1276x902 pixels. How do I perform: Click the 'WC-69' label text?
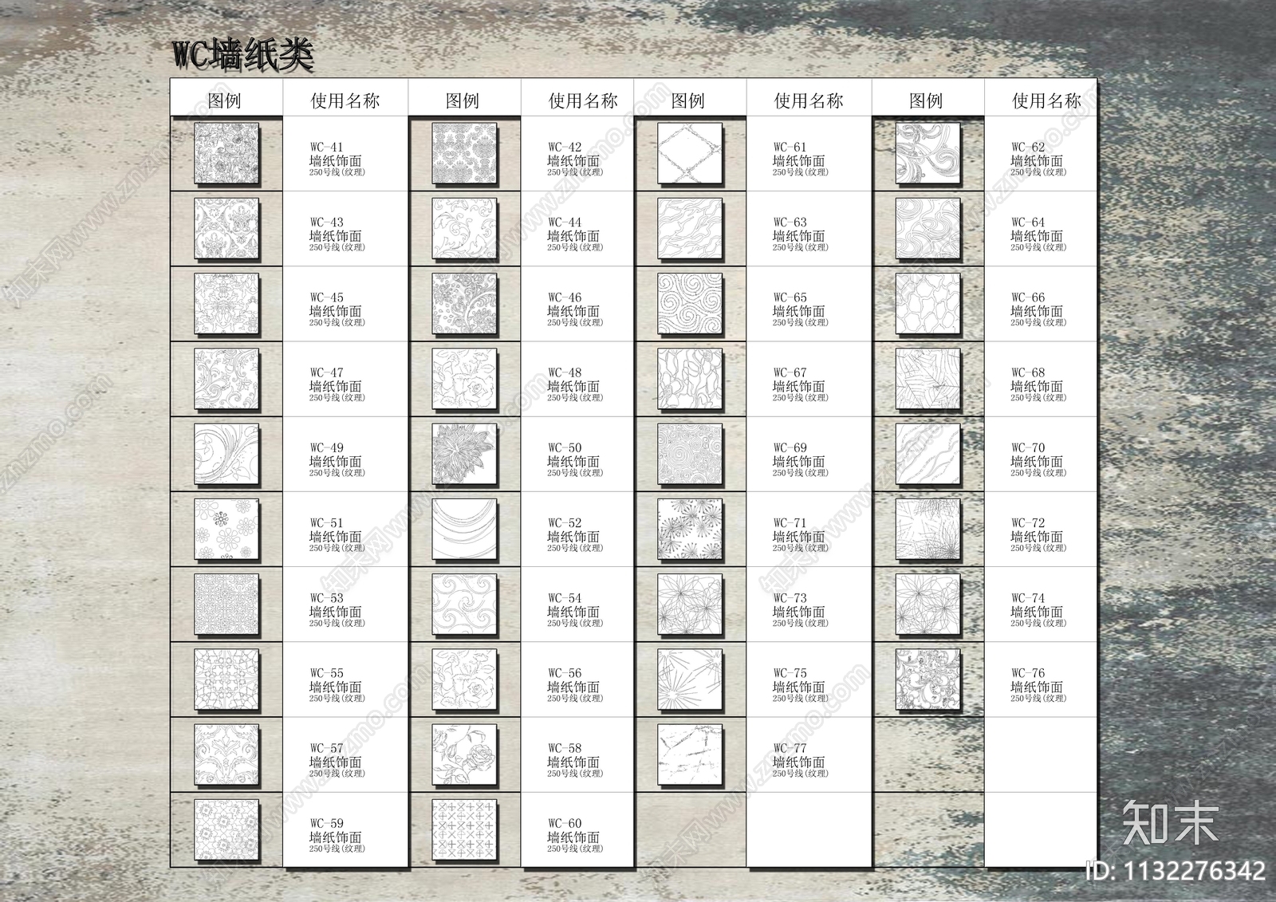(x=790, y=448)
